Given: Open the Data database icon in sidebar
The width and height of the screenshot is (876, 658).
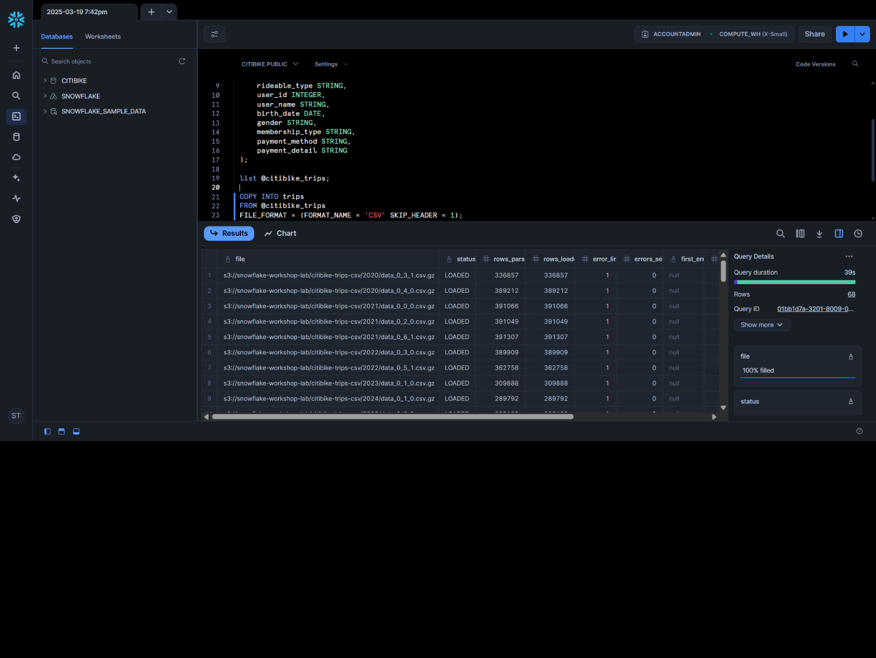Looking at the screenshot, I should [x=16, y=137].
